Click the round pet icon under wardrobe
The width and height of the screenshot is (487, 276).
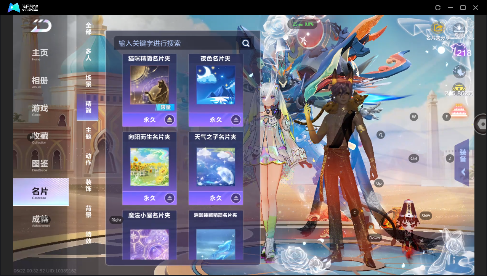pyautogui.click(x=459, y=71)
